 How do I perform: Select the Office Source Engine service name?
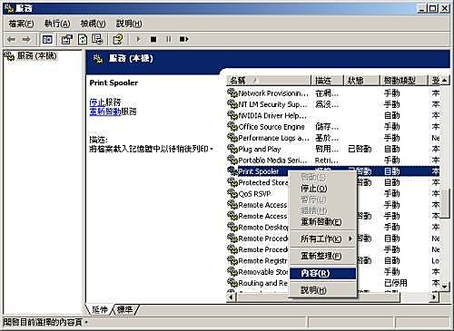click(271, 127)
